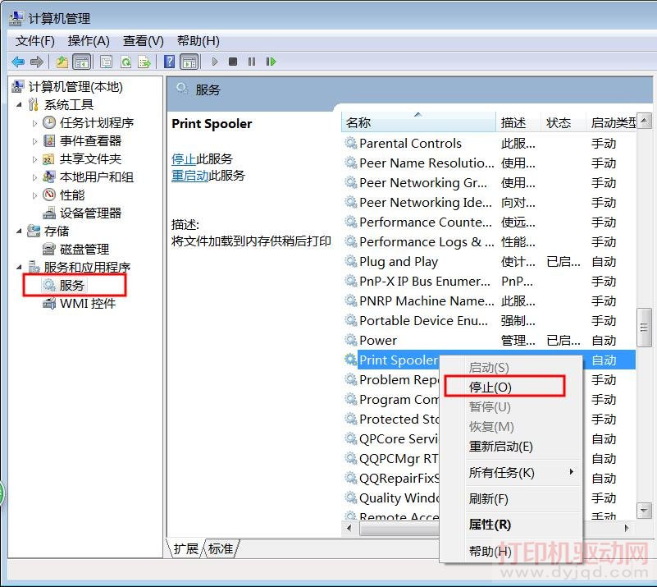
Task: Select 性能 in the tree
Action: click(x=72, y=195)
